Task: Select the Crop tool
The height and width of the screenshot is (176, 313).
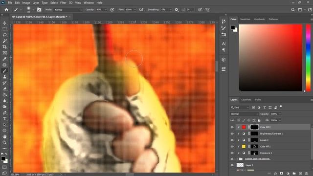Action: pyautogui.click(x=4, y=47)
